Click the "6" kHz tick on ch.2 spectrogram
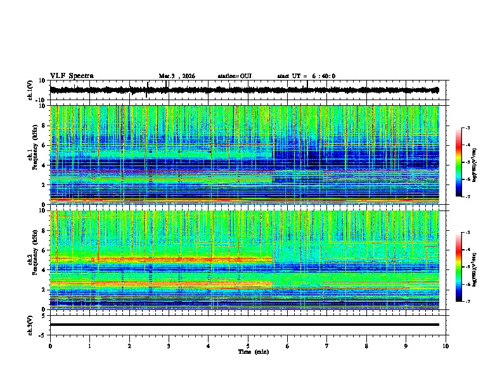502x388 pixels. [x=44, y=250]
